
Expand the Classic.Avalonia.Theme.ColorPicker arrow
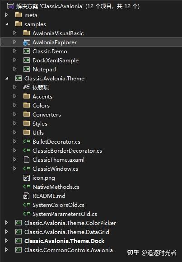click(6, 223)
